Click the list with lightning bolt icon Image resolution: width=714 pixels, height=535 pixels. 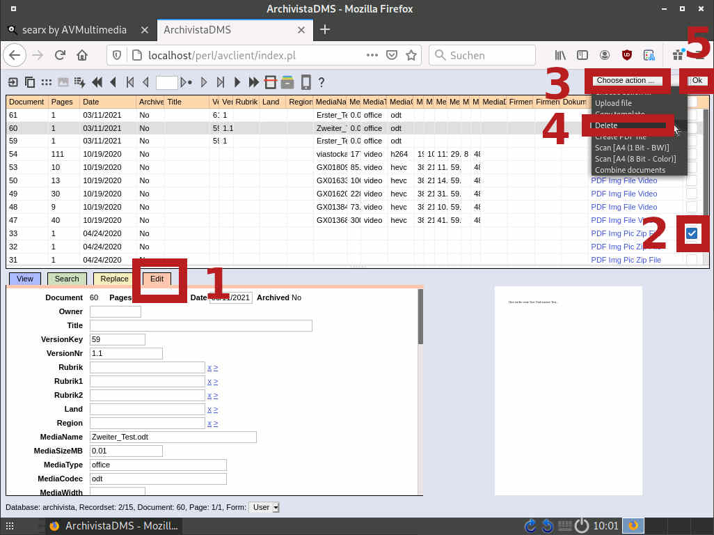[x=80, y=82]
